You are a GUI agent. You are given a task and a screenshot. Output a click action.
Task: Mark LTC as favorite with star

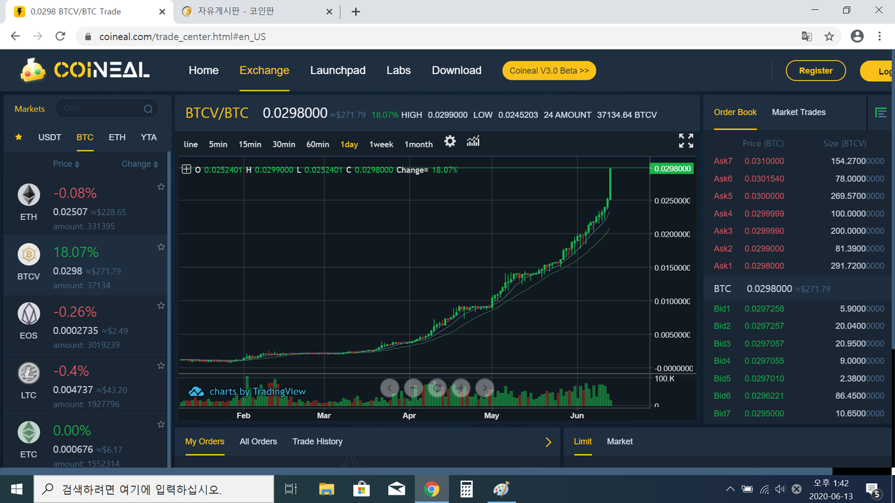click(x=161, y=365)
